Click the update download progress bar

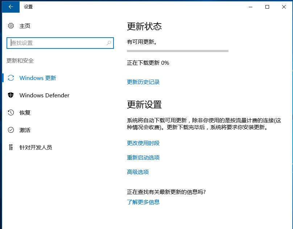point(178,51)
